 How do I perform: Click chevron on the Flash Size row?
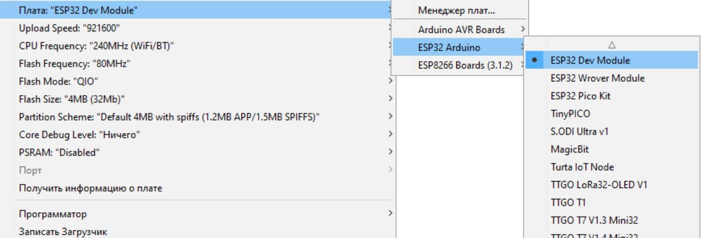(x=390, y=99)
